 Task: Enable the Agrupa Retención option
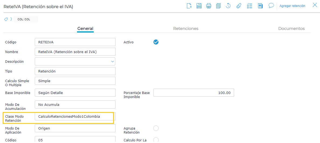[156, 128]
